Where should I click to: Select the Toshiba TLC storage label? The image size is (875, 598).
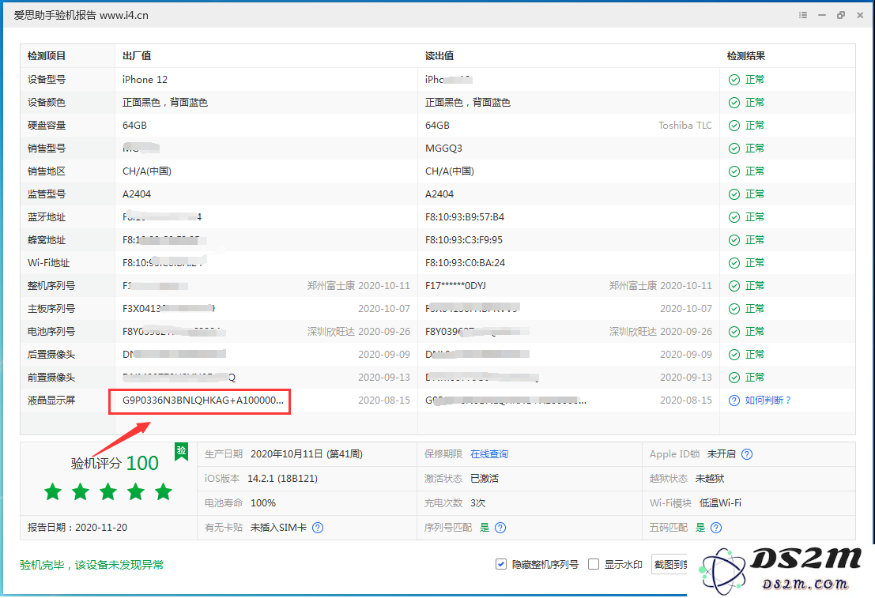(685, 126)
